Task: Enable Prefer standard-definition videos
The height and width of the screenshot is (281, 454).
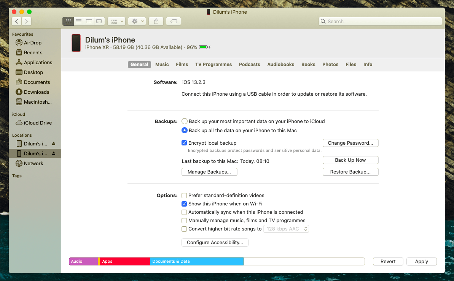Action: 184,196
